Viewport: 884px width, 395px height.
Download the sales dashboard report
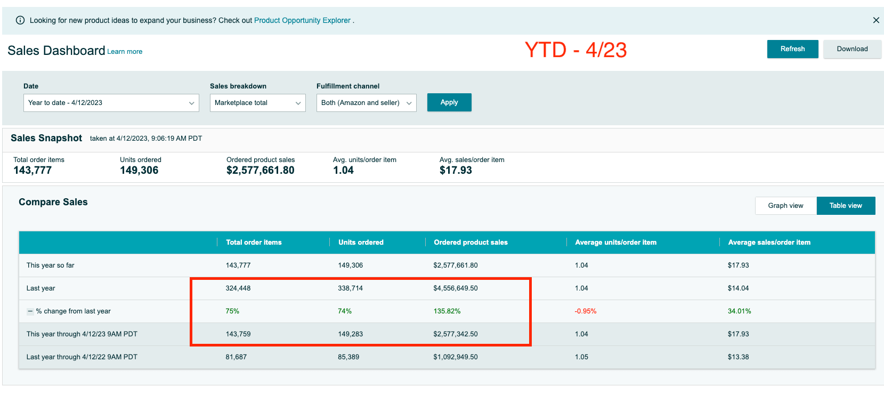852,49
